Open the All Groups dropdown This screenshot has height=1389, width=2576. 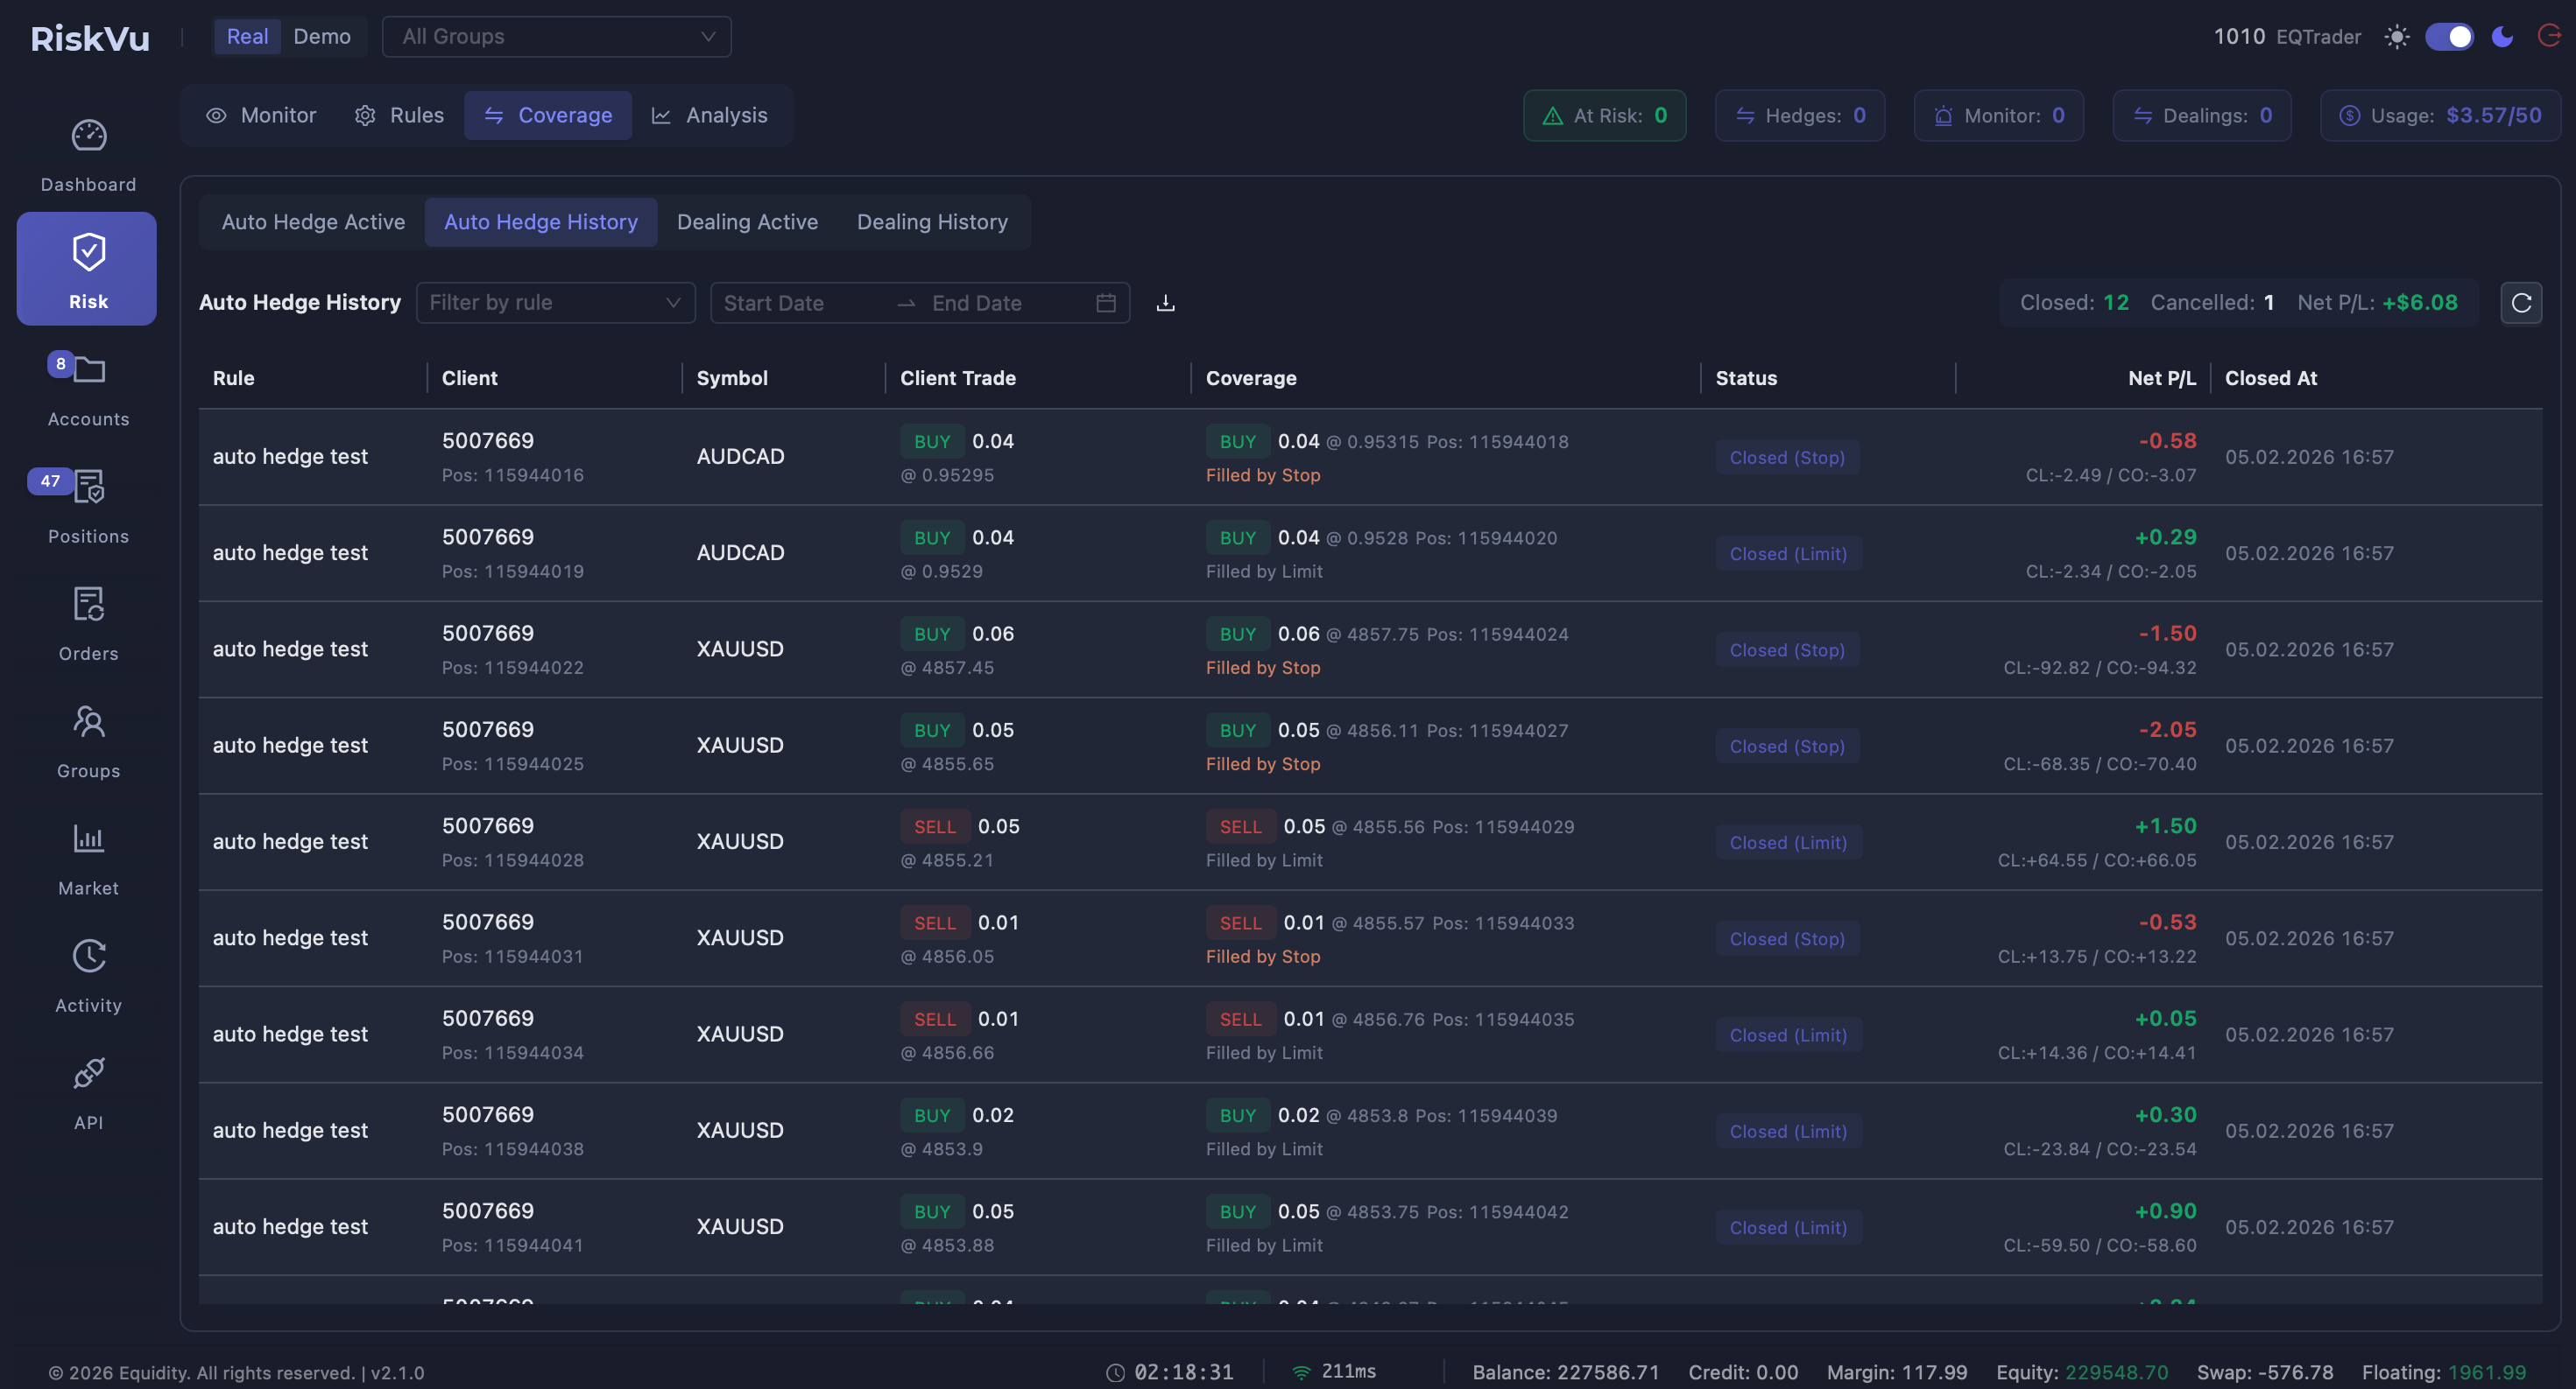coord(557,37)
